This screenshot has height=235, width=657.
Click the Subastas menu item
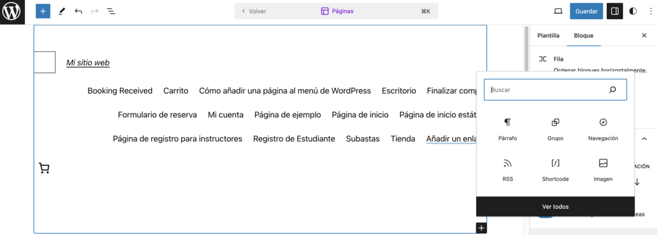363,139
